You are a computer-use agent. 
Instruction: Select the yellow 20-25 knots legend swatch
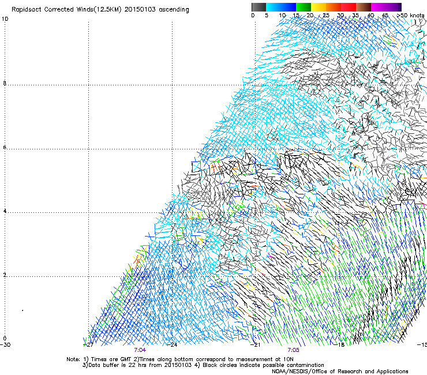pos(319,7)
